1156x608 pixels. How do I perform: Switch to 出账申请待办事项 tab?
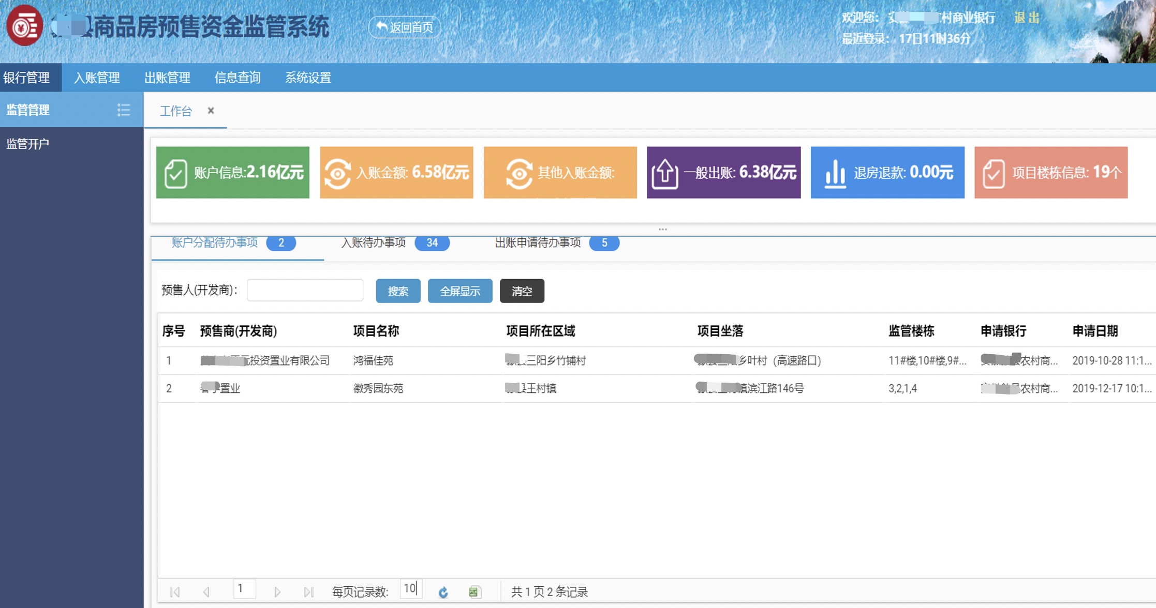click(538, 242)
